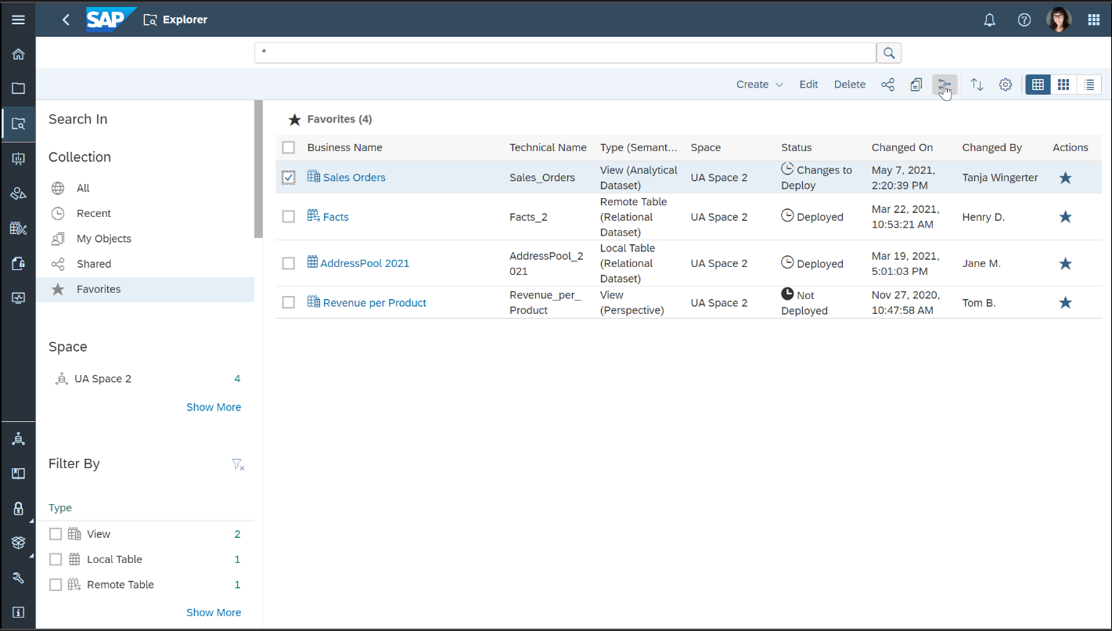
Task: Expand Show More under Type filter
Action: 214,612
